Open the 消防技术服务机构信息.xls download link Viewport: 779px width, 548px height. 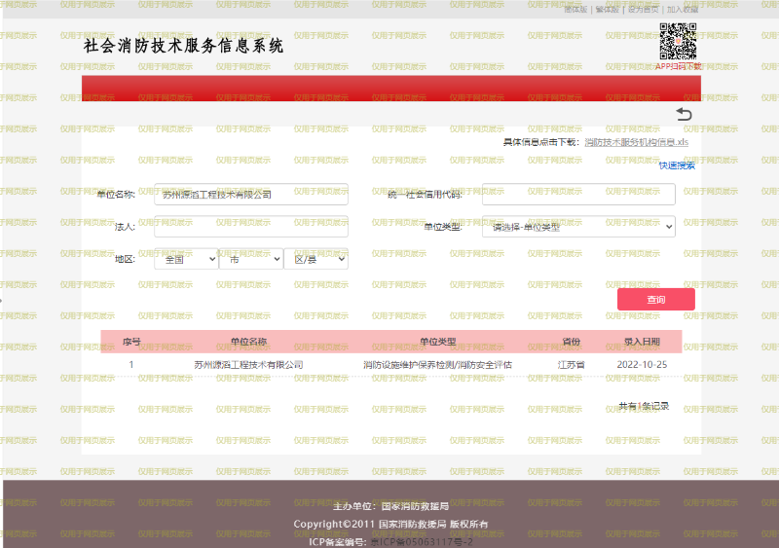[x=637, y=142]
